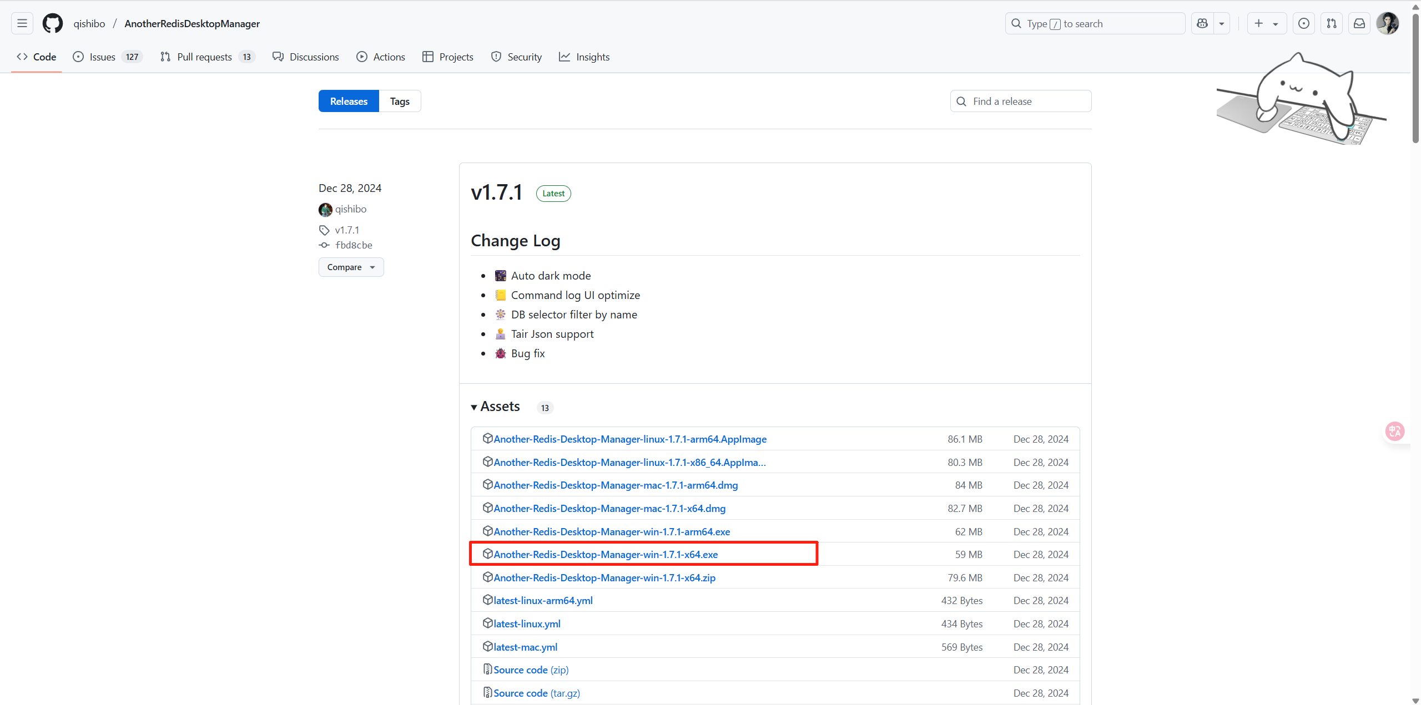Screen dimensions: 1421x705
Task: Open the hamburger navigation menu
Action: (22, 23)
